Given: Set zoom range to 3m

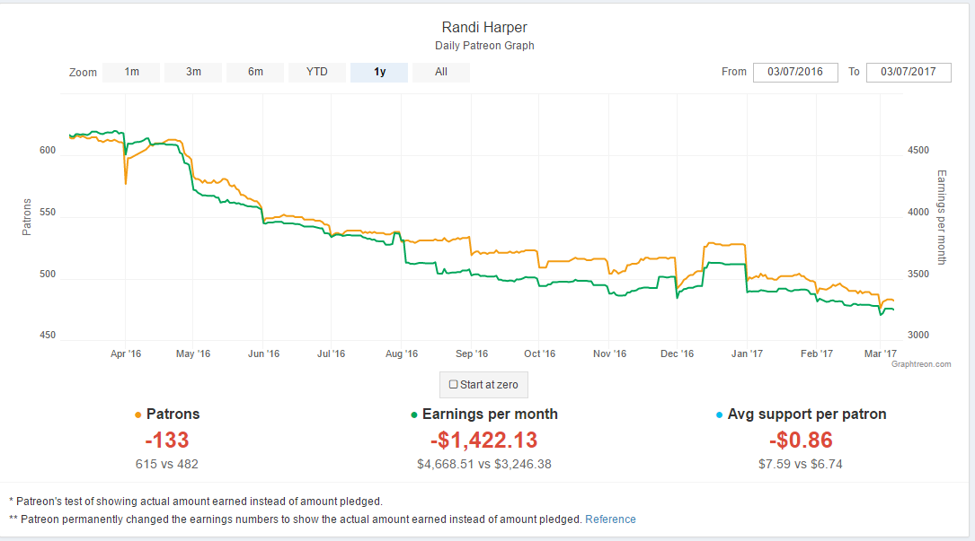Looking at the screenshot, I should (193, 72).
